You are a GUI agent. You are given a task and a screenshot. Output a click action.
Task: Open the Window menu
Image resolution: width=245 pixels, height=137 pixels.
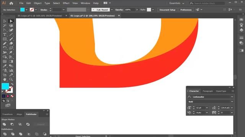click(x=85, y=3)
